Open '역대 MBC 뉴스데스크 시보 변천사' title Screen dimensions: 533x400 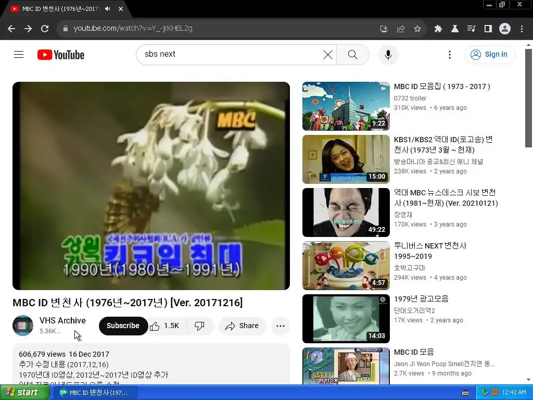pos(446,197)
